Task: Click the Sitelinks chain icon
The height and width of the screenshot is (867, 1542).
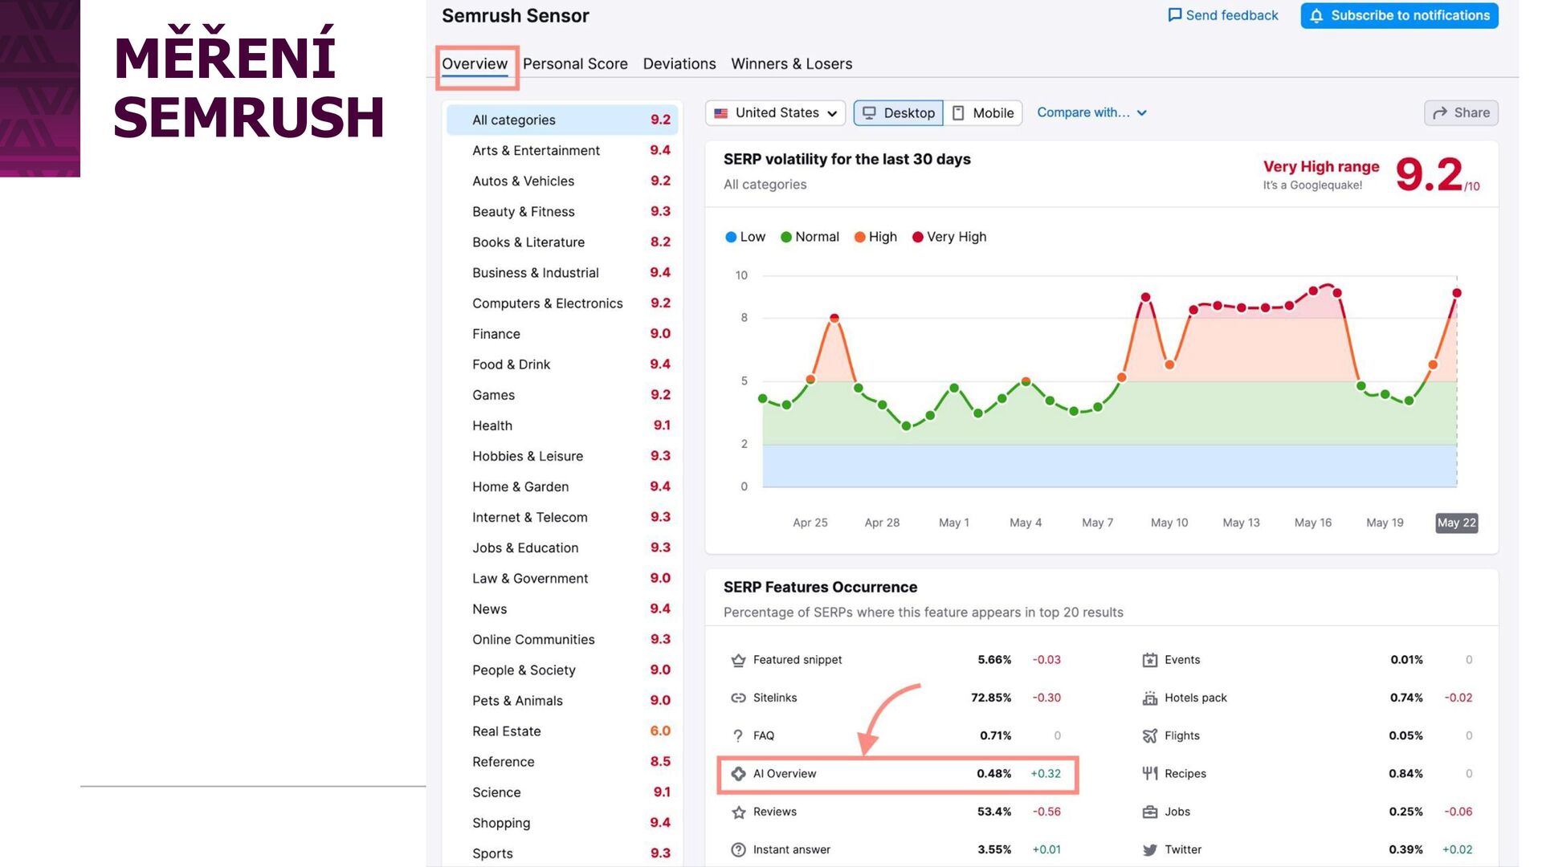Action: (x=738, y=698)
